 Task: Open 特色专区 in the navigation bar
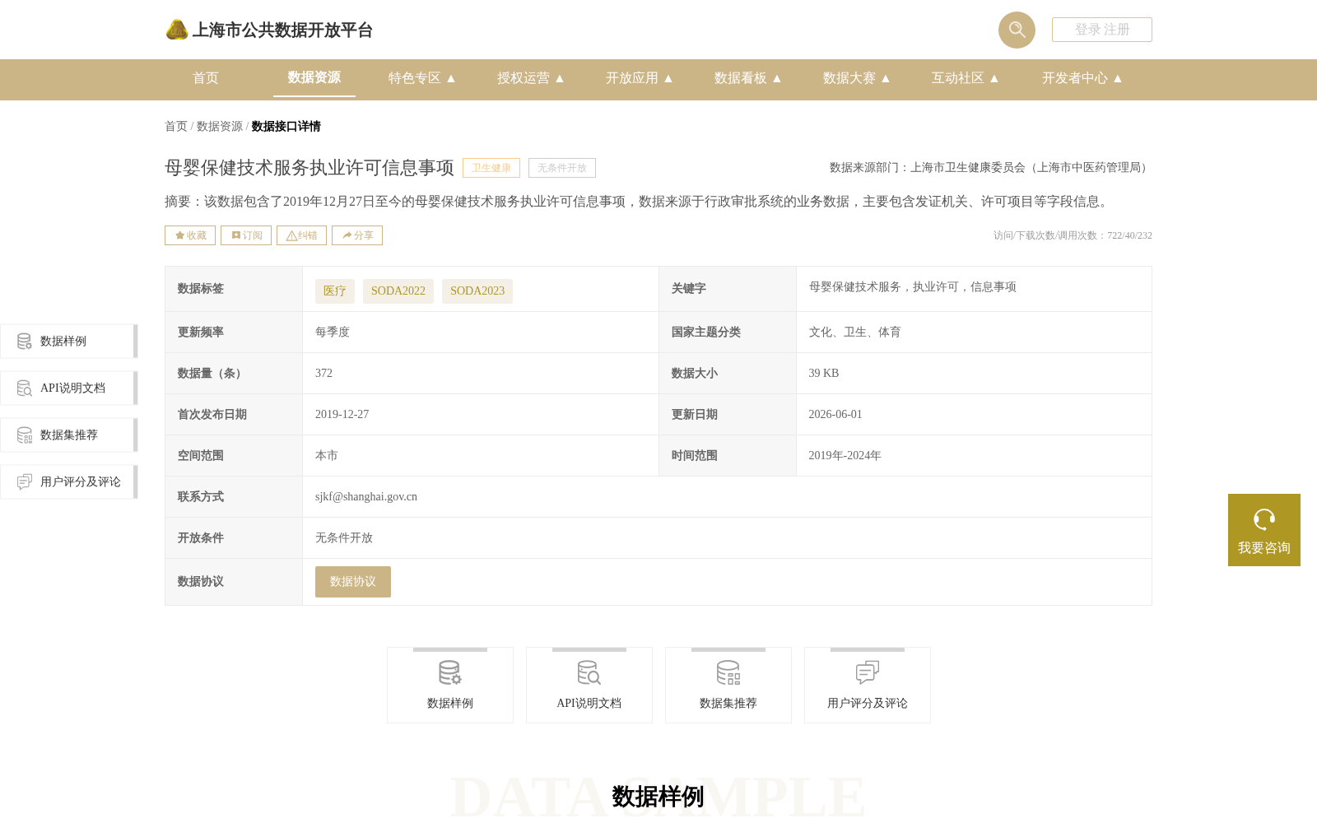coord(415,78)
